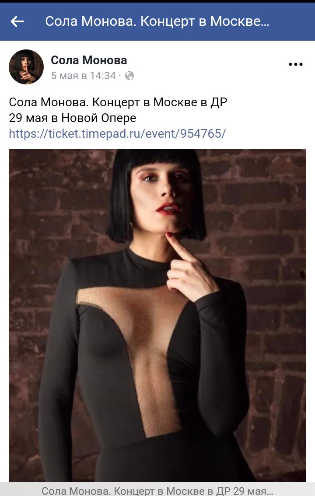Open Сола Монова's round profile avatar
The width and height of the screenshot is (315, 496).
[x=26, y=67]
